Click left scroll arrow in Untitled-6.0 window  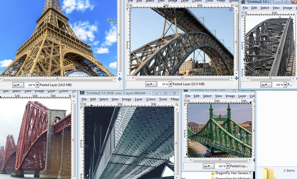click(x=190, y=160)
